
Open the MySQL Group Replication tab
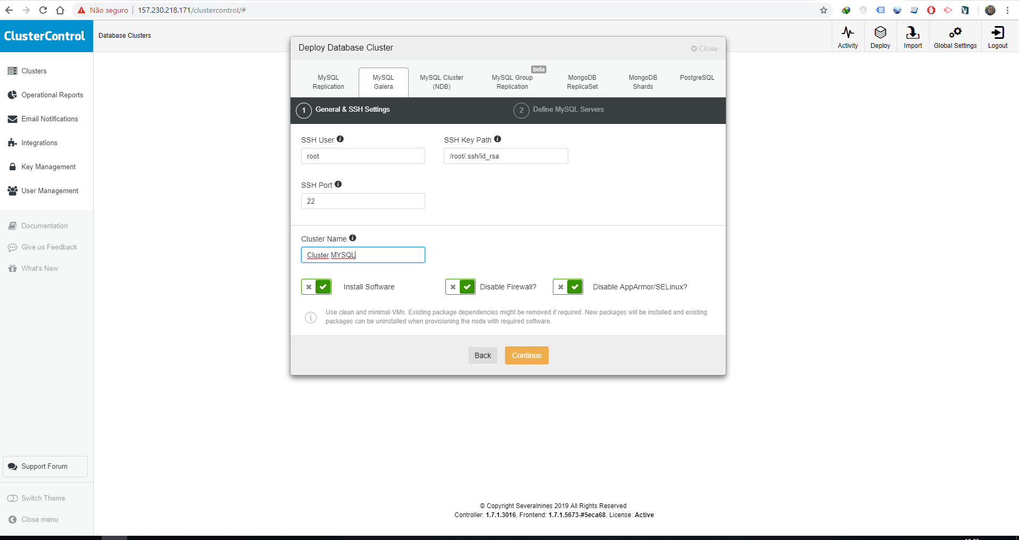[x=511, y=81]
